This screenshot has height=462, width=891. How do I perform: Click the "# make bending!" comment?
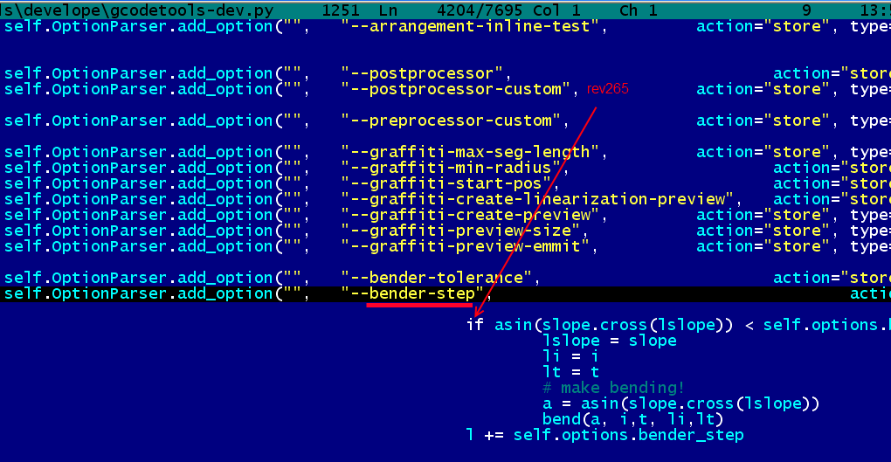click(x=614, y=388)
